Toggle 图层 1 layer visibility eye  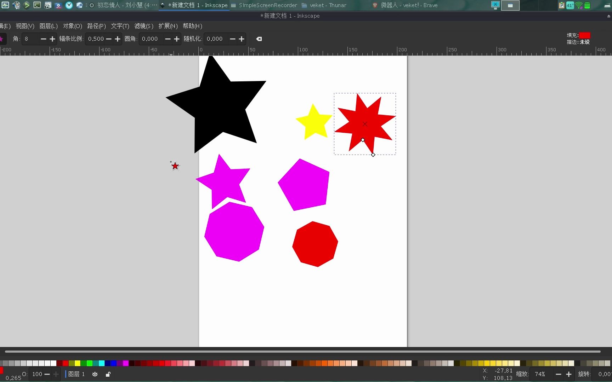95,374
